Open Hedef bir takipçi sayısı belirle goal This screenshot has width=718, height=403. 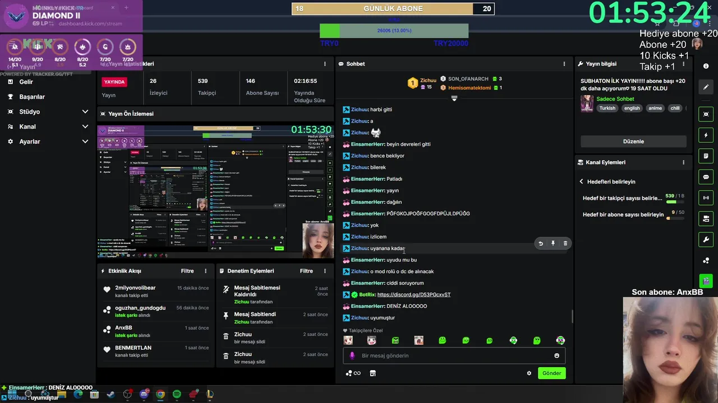coord(633,198)
